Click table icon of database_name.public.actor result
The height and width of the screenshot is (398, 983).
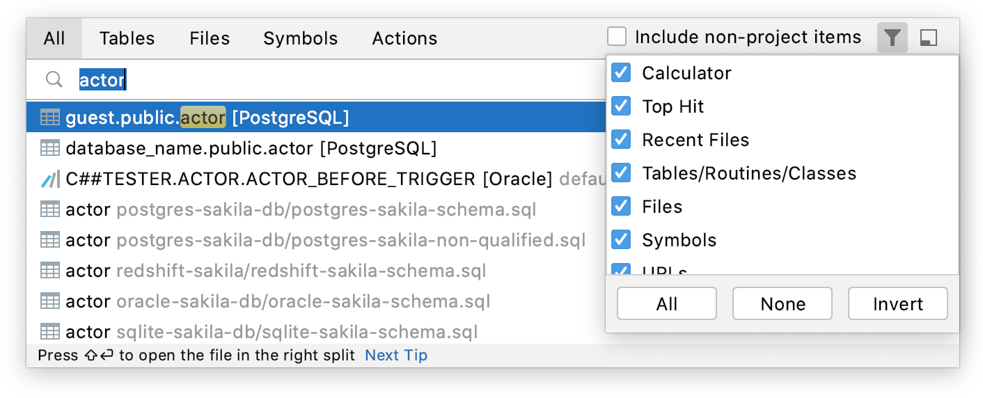click(49, 148)
